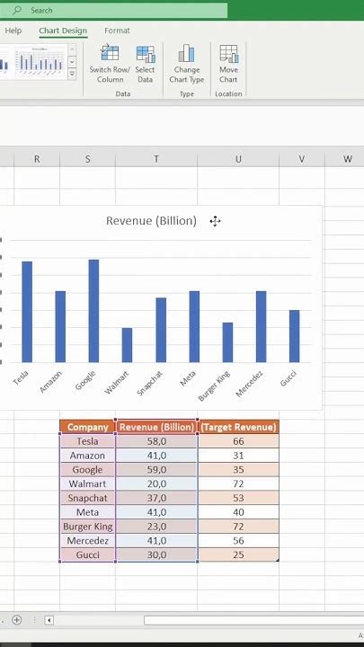Select the Meta cell in table

pos(87,512)
